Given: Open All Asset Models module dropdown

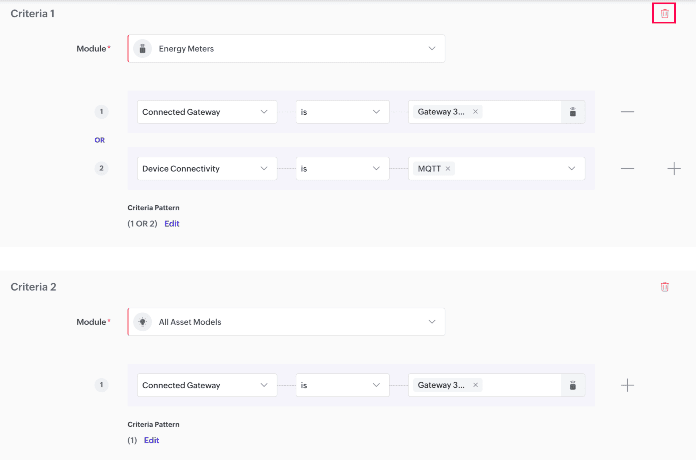Looking at the screenshot, I should pos(286,322).
